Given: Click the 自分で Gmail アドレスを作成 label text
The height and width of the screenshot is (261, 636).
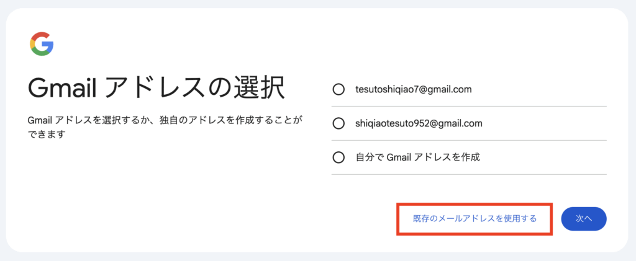Looking at the screenshot, I should coord(417,157).
